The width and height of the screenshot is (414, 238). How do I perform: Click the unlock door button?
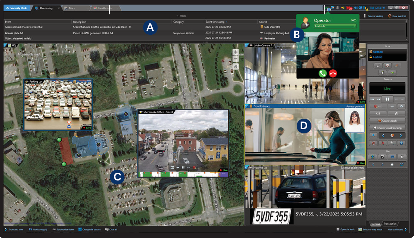[378, 66]
